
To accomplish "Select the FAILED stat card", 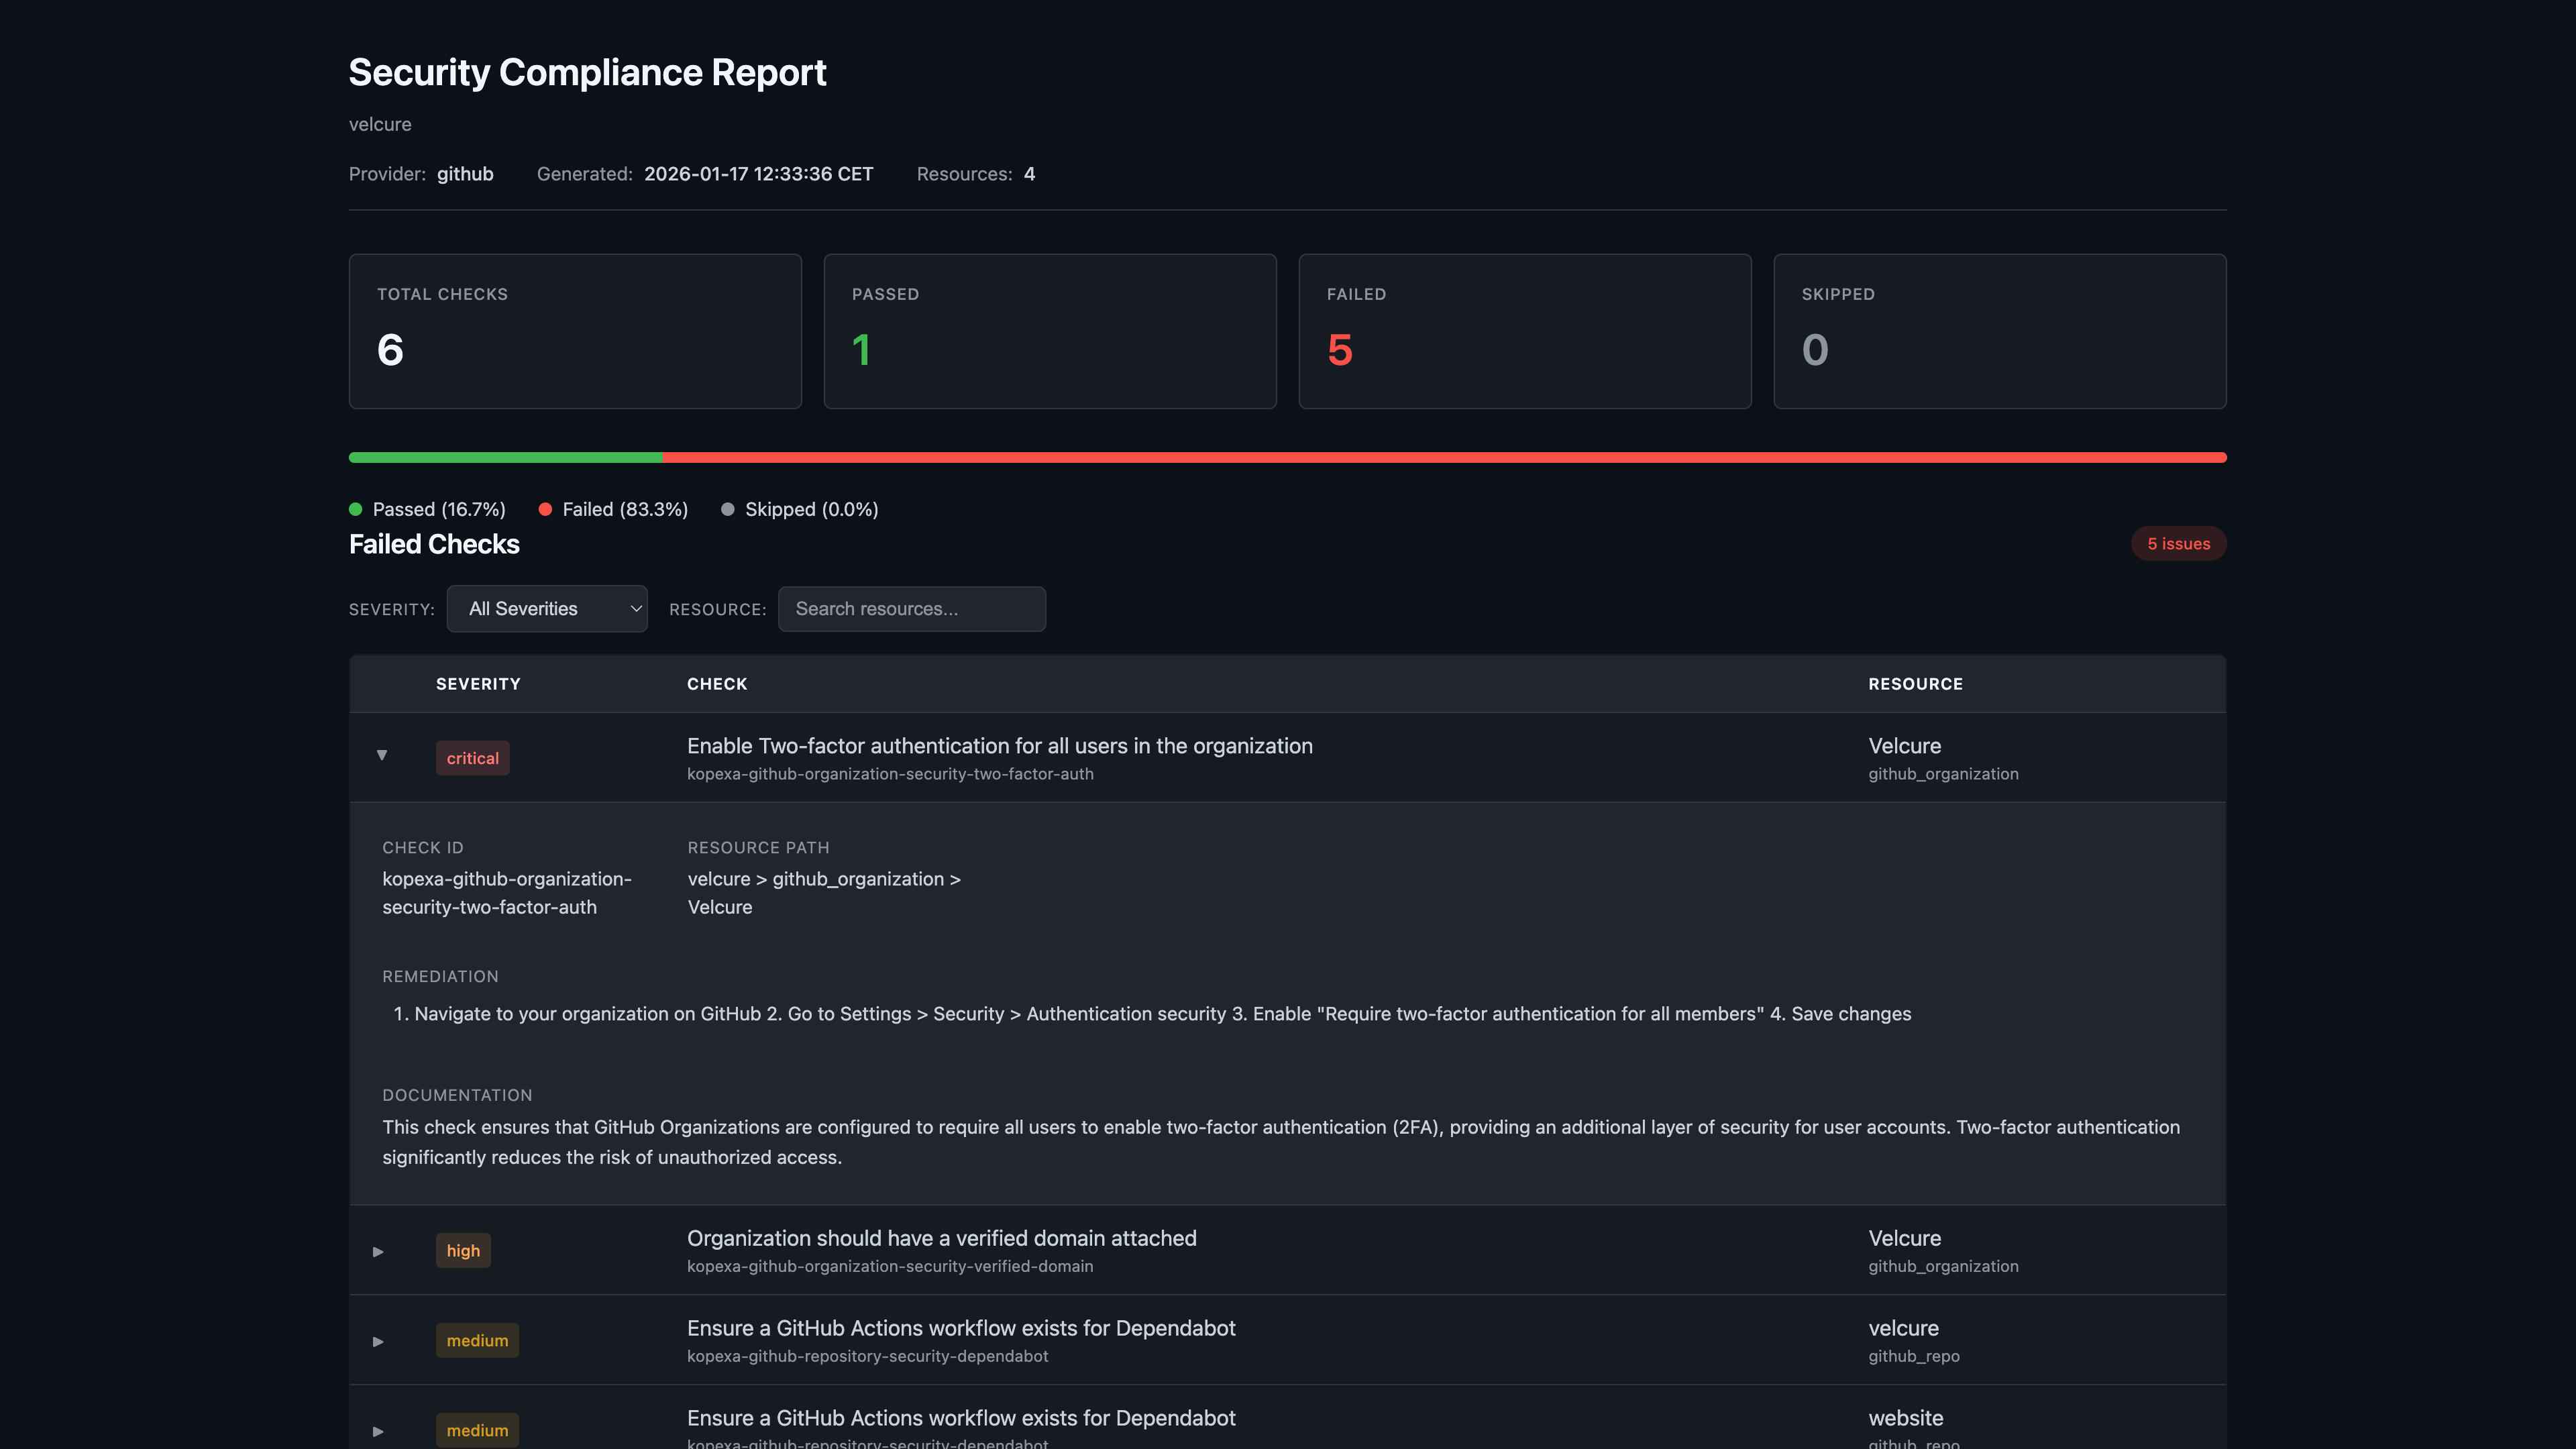I will pyautogui.click(x=1524, y=331).
